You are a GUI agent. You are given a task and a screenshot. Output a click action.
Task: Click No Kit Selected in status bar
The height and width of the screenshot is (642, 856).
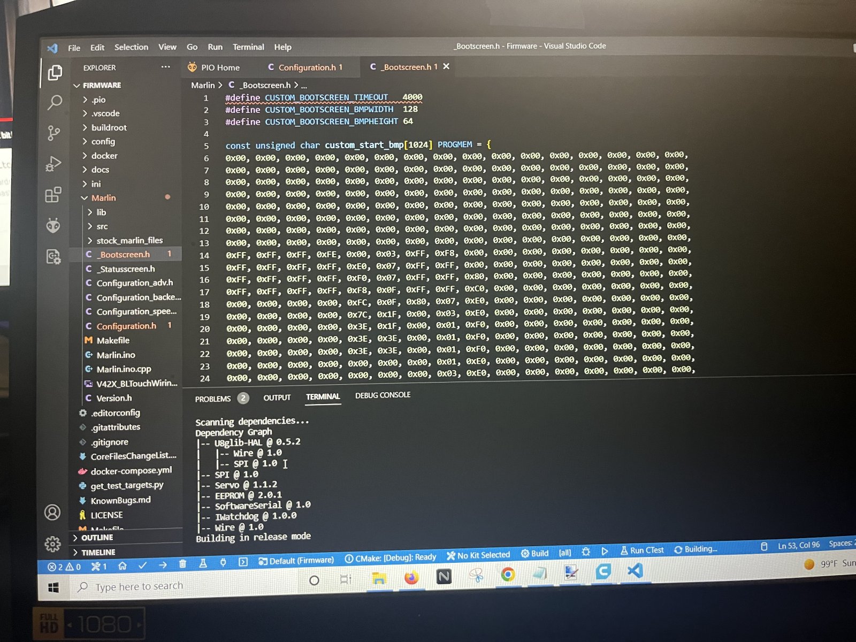[478, 555]
